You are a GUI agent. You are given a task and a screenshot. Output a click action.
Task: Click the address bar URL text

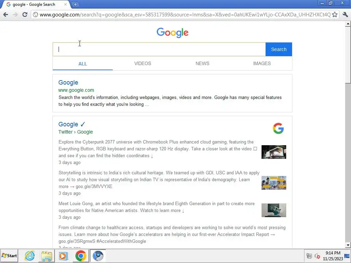coord(185,14)
